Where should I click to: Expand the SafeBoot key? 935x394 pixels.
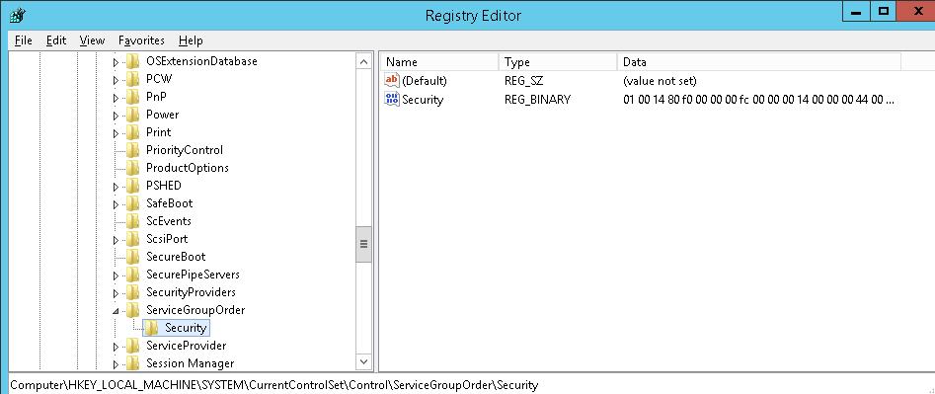(x=116, y=204)
